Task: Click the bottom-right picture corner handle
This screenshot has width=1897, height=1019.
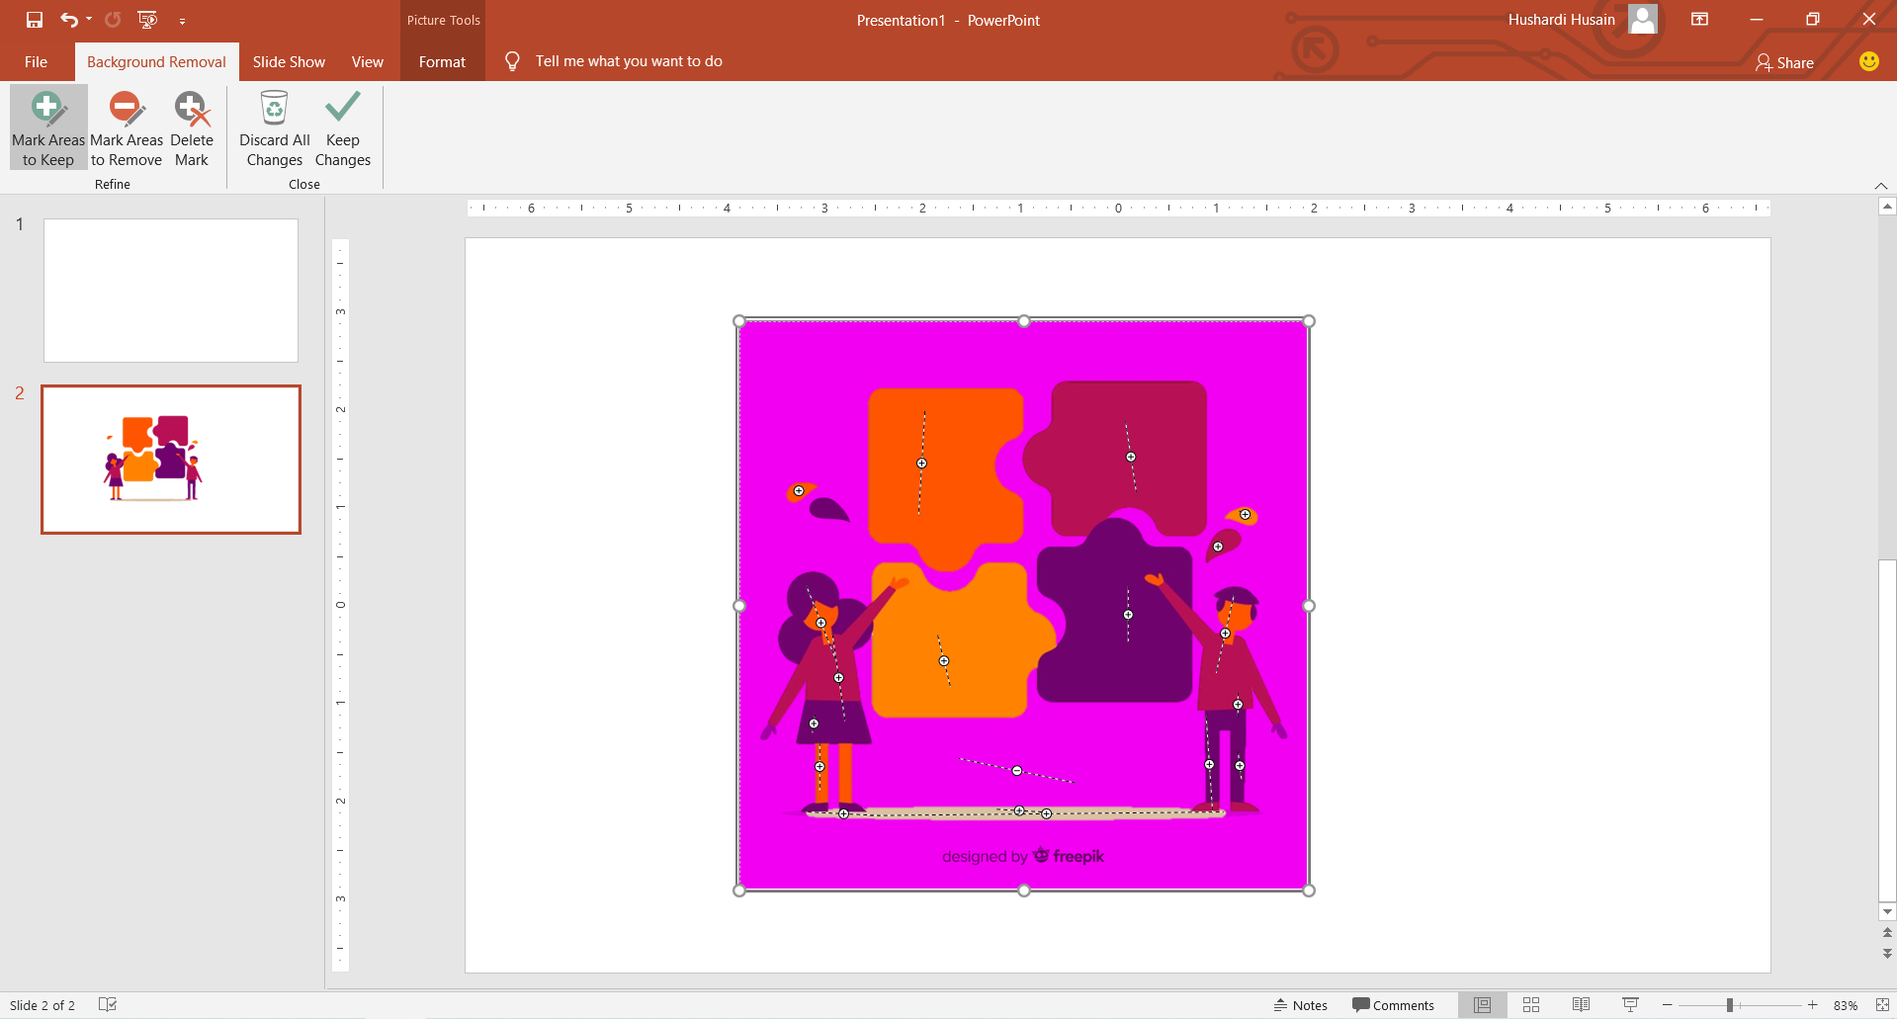Action: tap(1309, 891)
